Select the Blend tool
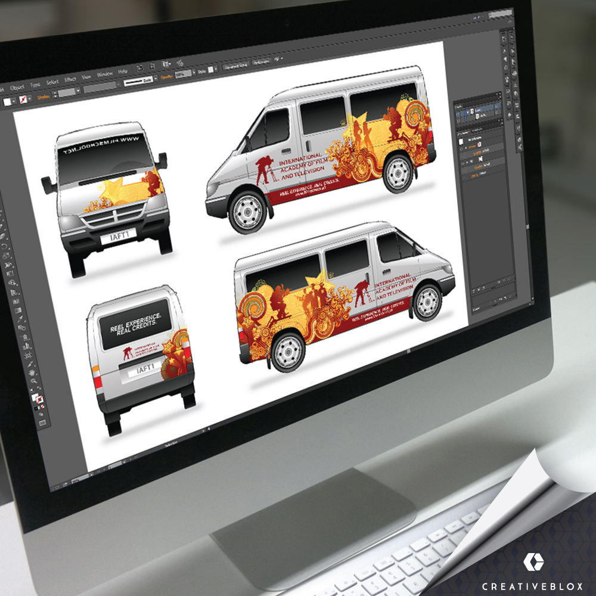This screenshot has width=596, height=596. pos(22,328)
